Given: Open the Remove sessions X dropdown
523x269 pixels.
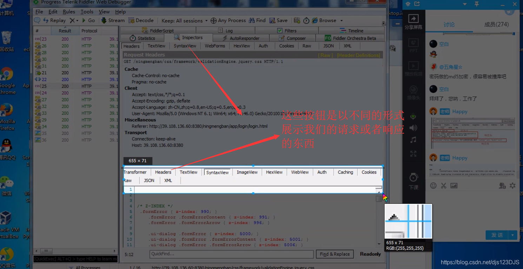Looking at the screenshot, I should [x=74, y=21].
